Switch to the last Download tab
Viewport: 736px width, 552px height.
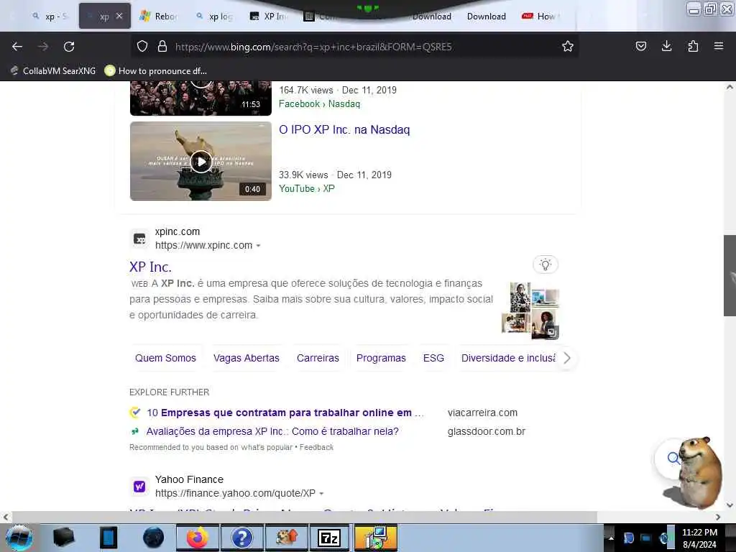[487, 17]
